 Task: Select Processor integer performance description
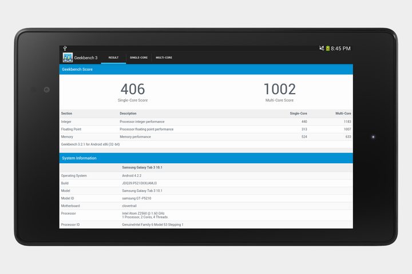[x=142, y=122]
